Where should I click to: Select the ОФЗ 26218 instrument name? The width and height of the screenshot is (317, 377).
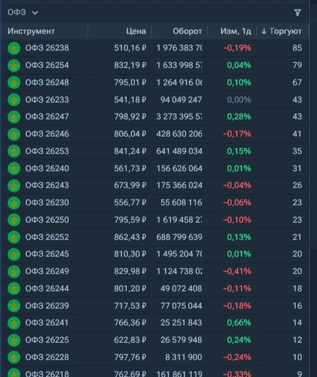click(47, 373)
